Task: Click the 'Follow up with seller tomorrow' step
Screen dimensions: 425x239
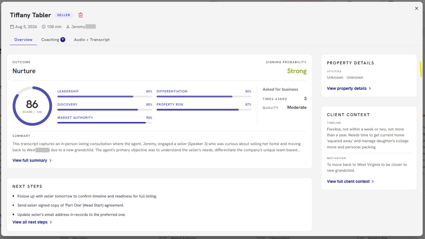Action: tap(87, 196)
